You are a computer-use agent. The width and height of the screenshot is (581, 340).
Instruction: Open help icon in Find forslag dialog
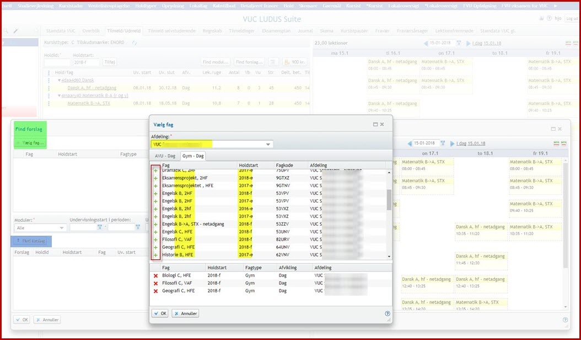[565, 320]
